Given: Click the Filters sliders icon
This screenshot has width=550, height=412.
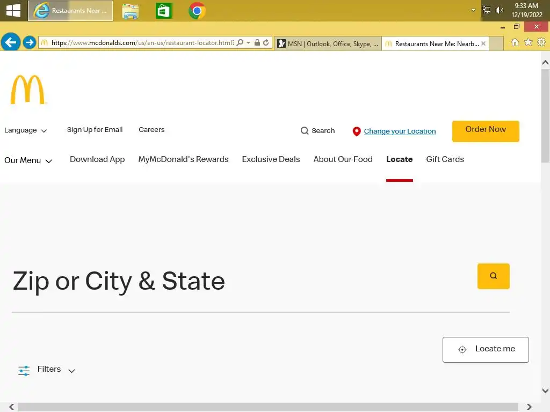Looking at the screenshot, I should pyautogui.click(x=24, y=370).
